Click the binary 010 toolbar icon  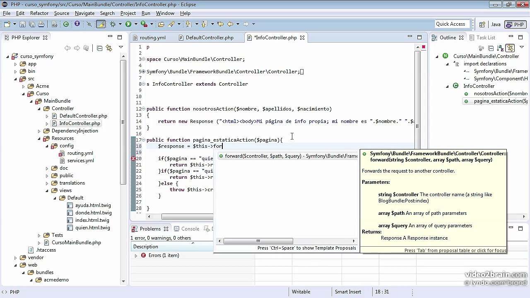click(x=54, y=24)
